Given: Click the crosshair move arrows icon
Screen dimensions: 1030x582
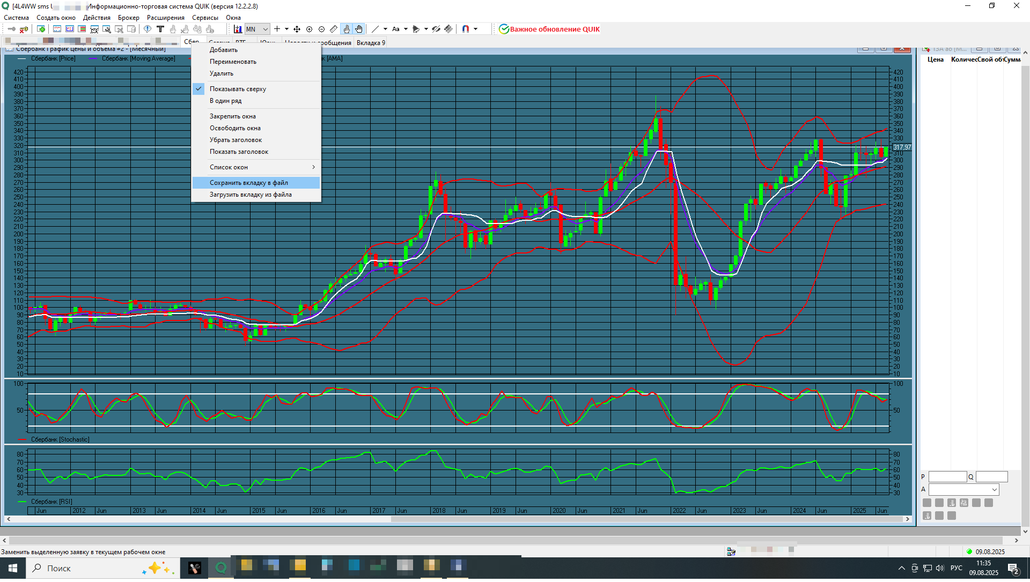Looking at the screenshot, I should point(297,29).
